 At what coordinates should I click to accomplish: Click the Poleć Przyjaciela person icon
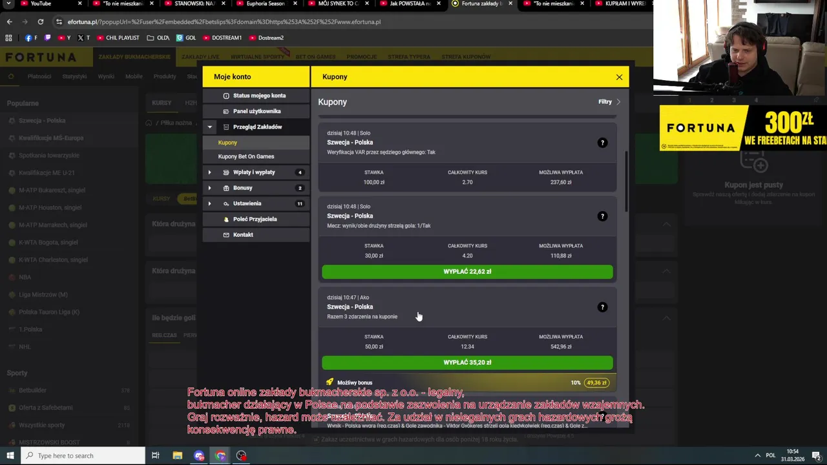tap(226, 219)
